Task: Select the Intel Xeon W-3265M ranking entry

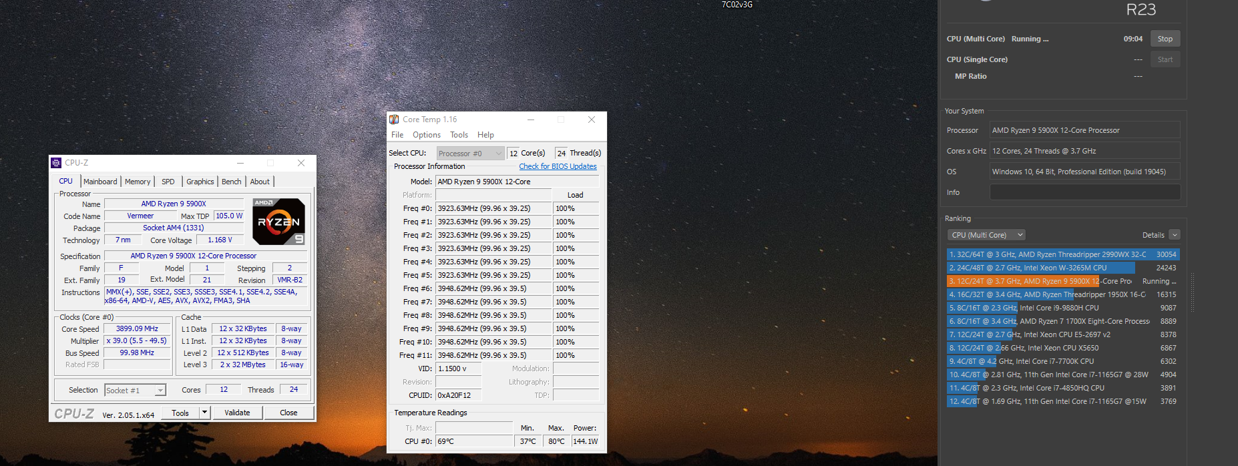Action: tap(1063, 268)
